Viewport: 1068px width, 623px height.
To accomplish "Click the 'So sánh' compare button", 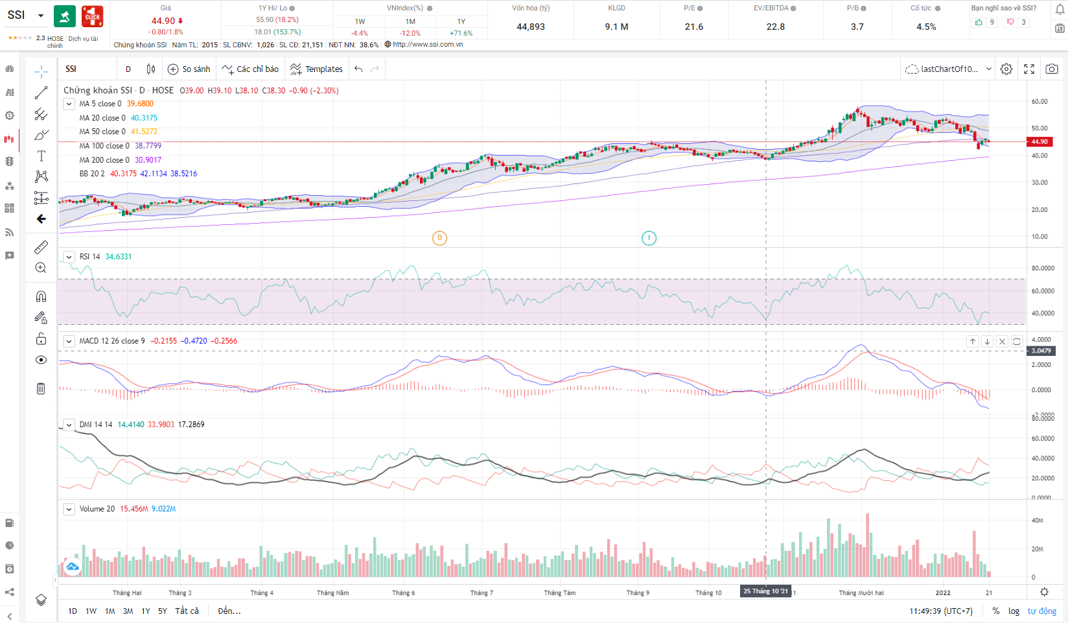I will pos(189,69).
